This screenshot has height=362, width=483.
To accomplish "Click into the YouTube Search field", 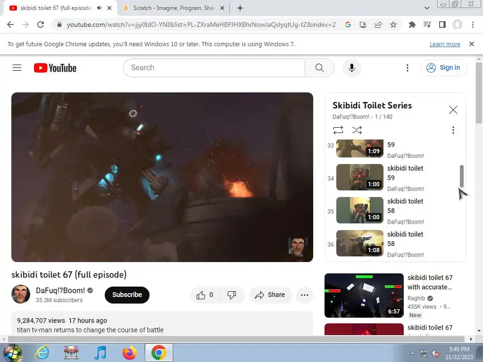I will tap(214, 68).
